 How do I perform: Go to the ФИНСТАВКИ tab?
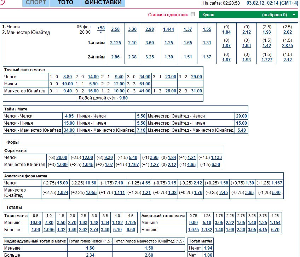[103, 3]
